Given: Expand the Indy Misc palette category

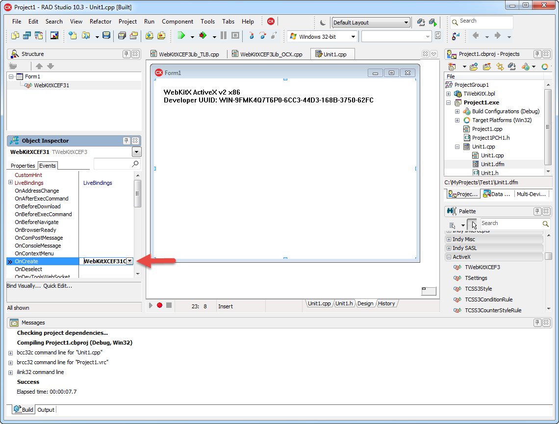Looking at the screenshot, I should pyautogui.click(x=449, y=239).
